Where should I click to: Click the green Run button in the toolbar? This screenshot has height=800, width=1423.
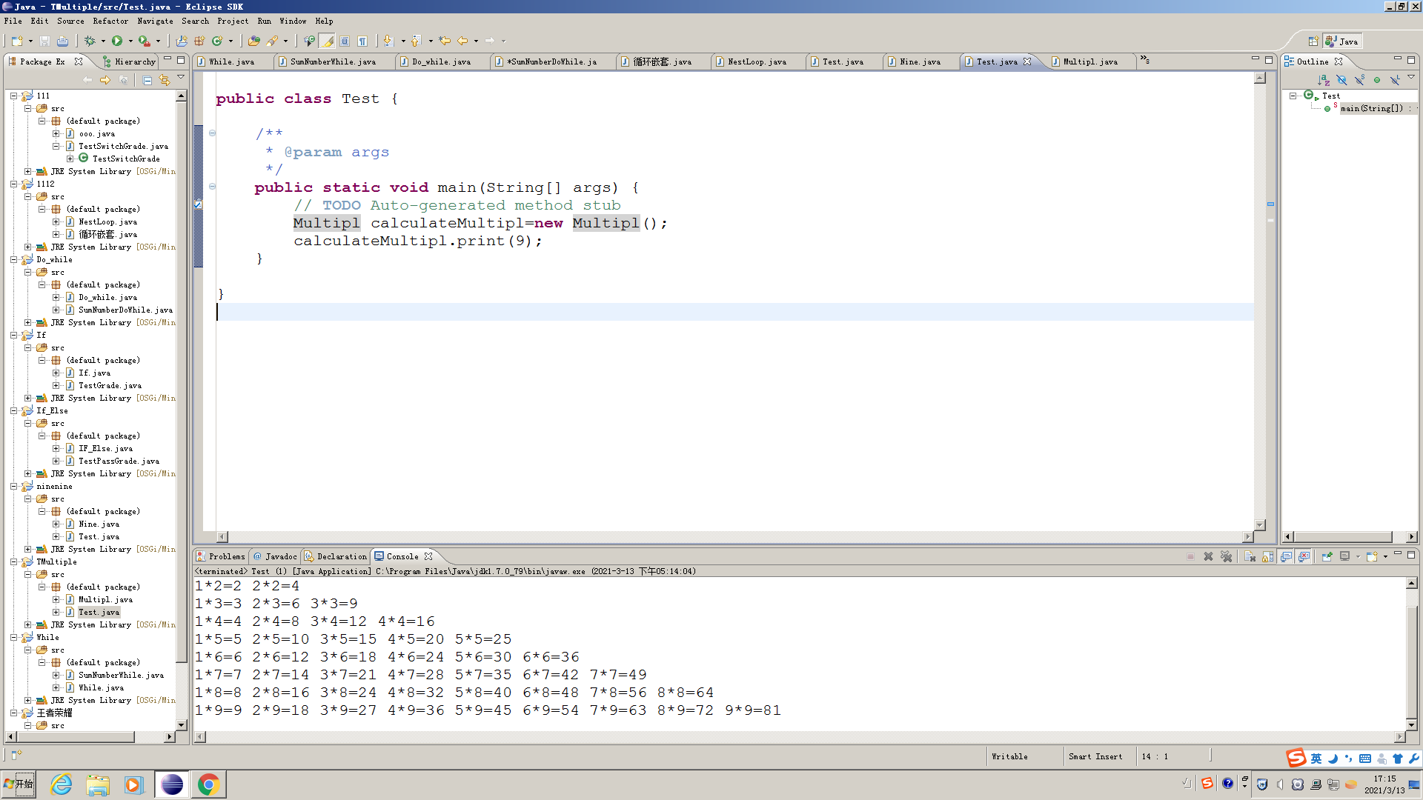(117, 41)
